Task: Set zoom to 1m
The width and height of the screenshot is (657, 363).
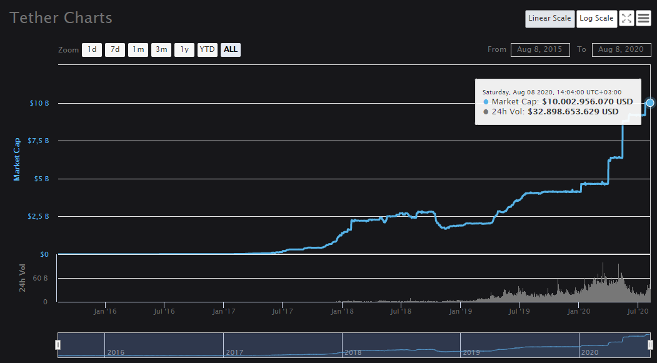Action: [x=138, y=49]
